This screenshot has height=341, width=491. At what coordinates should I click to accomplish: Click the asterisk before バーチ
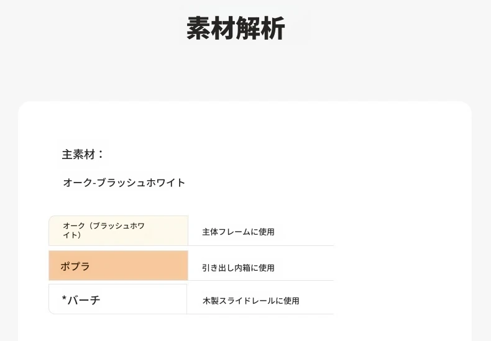(x=64, y=300)
